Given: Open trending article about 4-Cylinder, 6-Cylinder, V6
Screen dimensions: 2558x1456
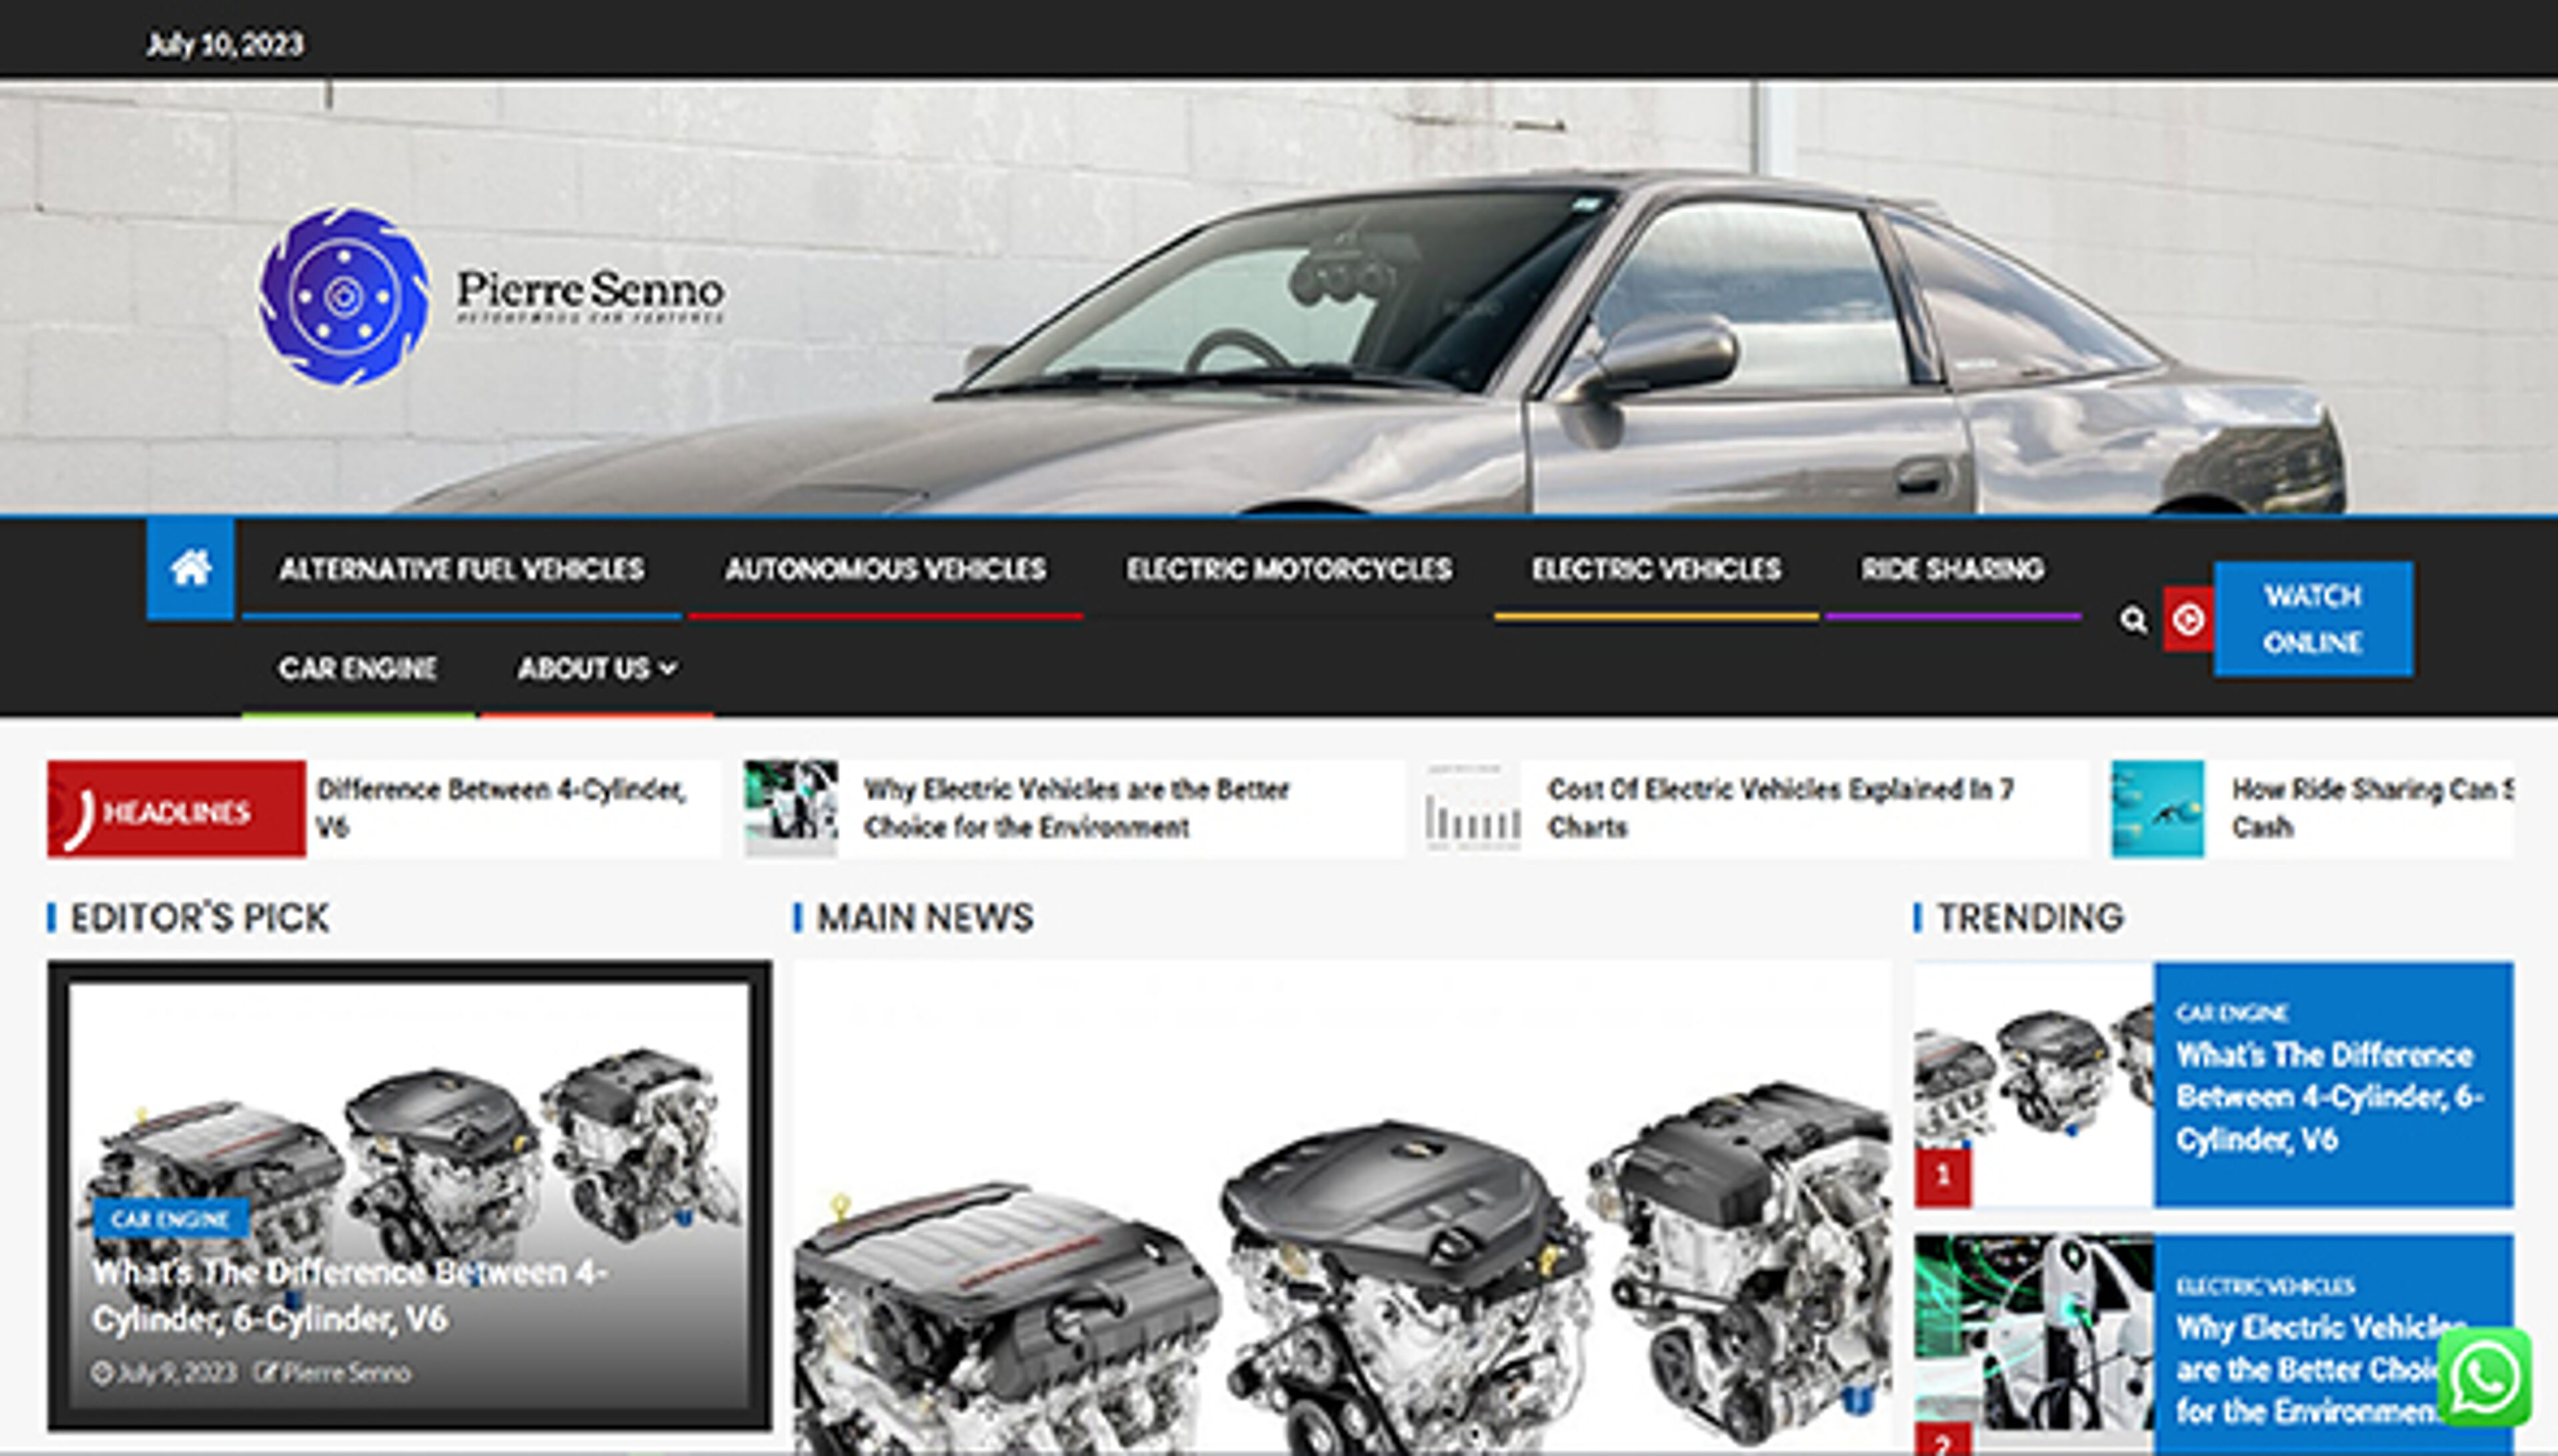Looking at the screenshot, I should click(2328, 1097).
